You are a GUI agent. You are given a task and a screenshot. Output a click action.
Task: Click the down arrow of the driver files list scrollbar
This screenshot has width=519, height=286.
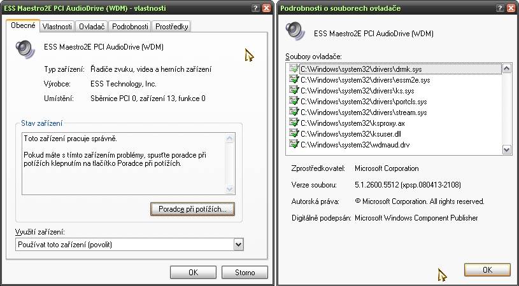(x=507, y=149)
